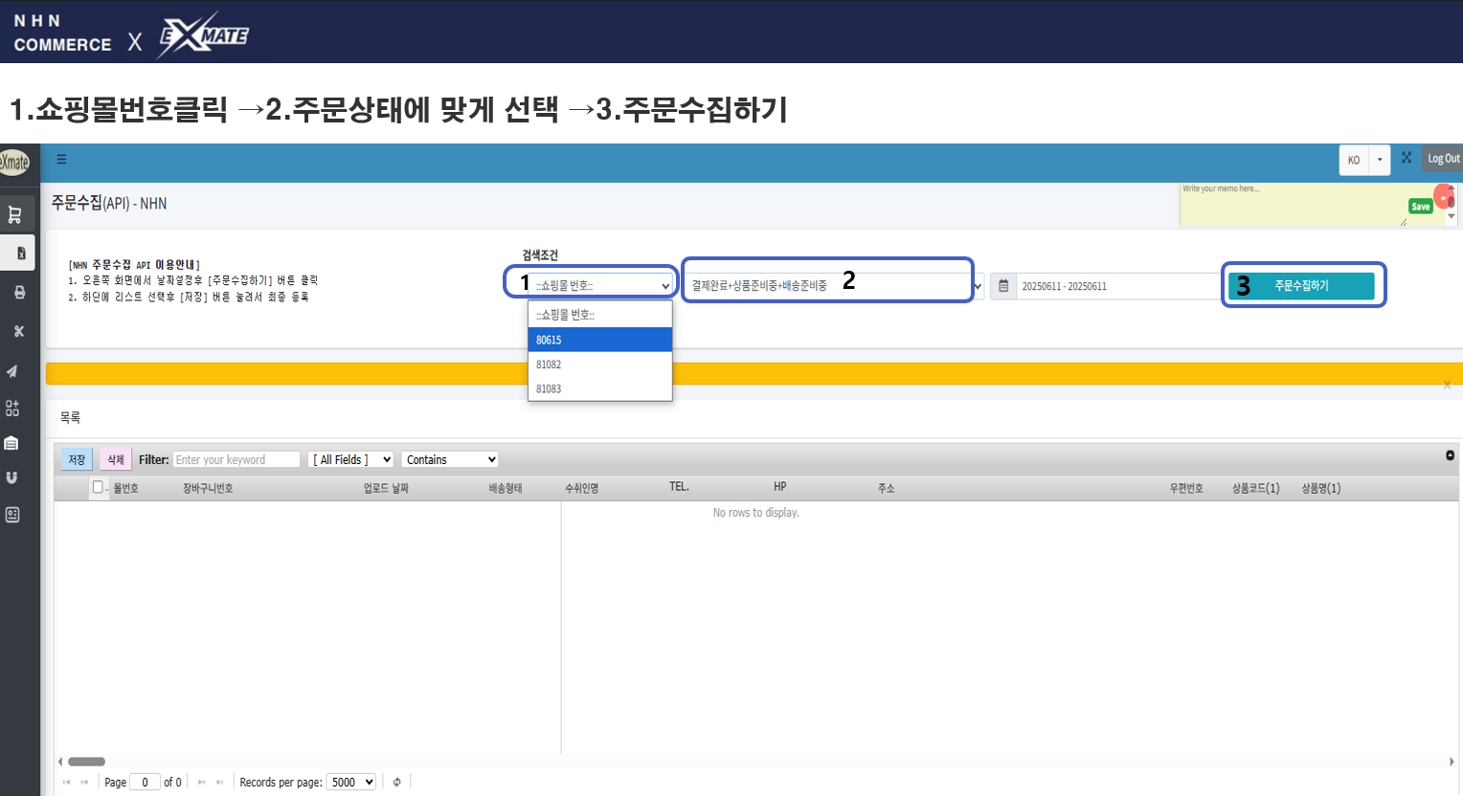
Task: Click the scroll-right arrow of grid
Action: [1452, 762]
